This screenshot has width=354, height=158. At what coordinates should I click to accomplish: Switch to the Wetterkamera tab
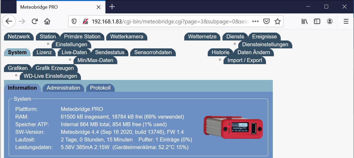(127, 37)
